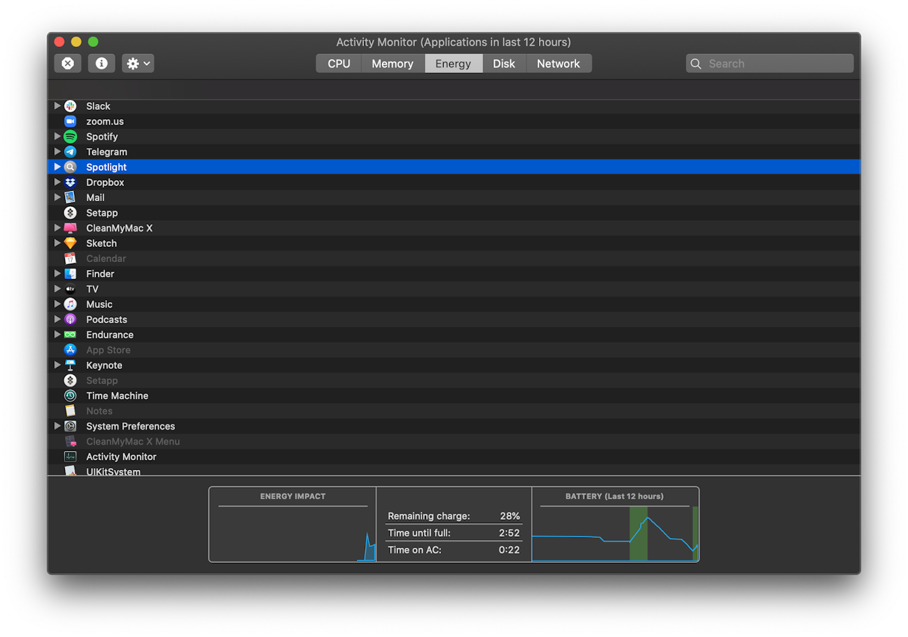The height and width of the screenshot is (637, 908).
Task: Select the Slack app icon
Action: coord(70,106)
